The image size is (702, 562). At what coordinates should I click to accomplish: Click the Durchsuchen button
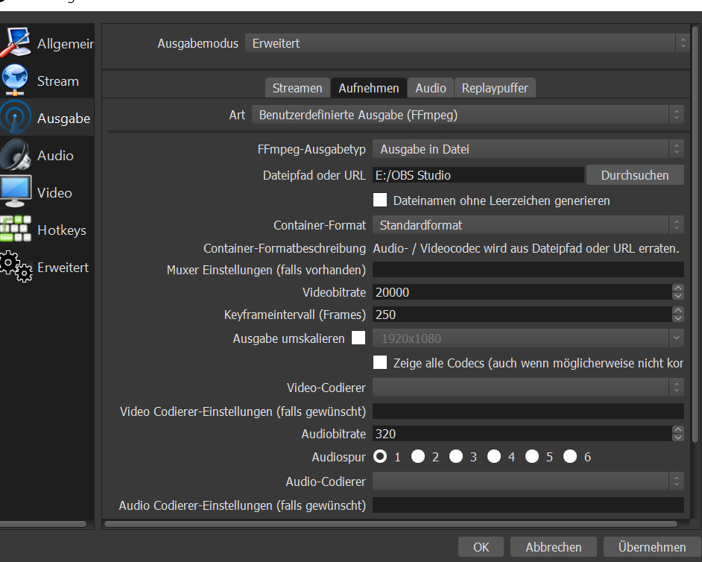(635, 175)
